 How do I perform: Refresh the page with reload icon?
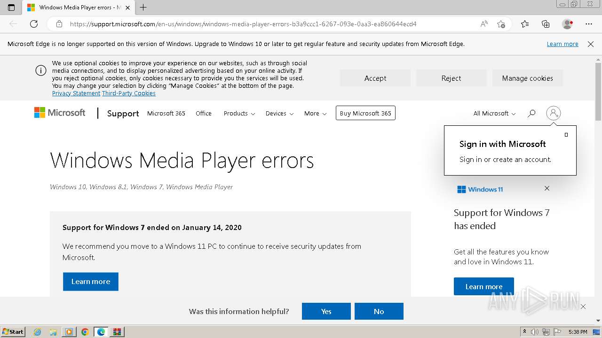pyautogui.click(x=34, y=24)
